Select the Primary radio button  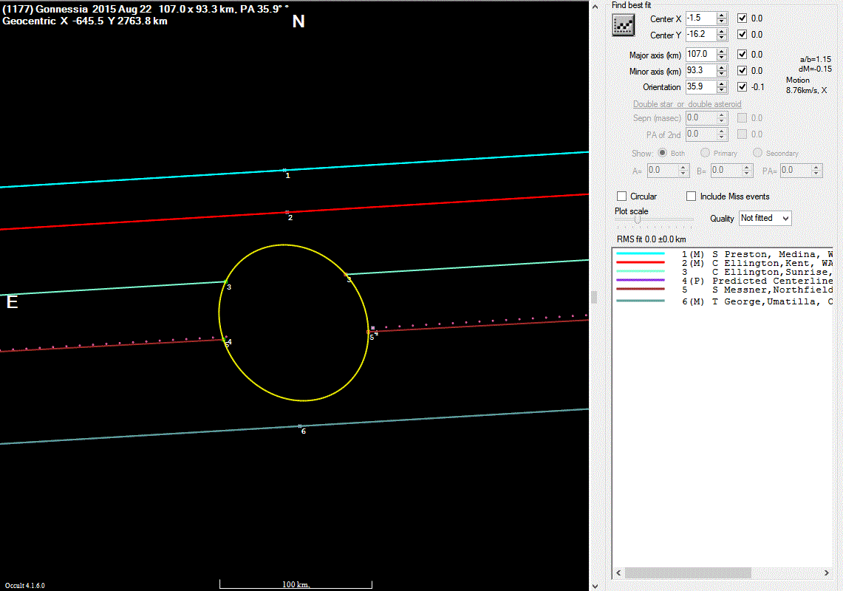[705, 153]
